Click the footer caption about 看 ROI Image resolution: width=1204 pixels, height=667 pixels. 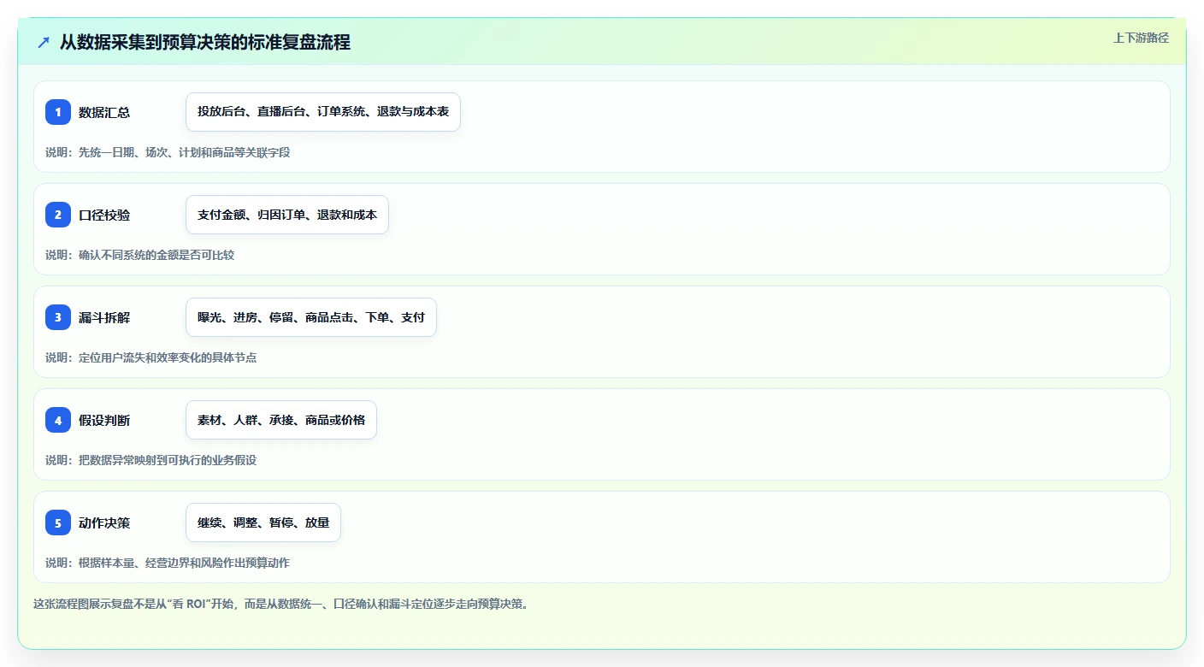tap(280, 604)
